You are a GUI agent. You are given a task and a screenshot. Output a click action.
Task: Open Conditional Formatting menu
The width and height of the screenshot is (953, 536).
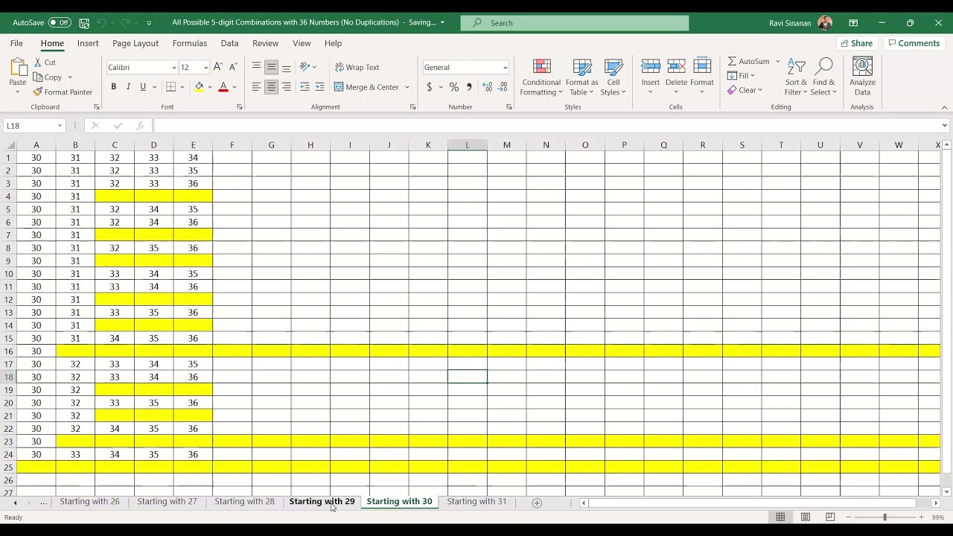(x=541, y=77)
